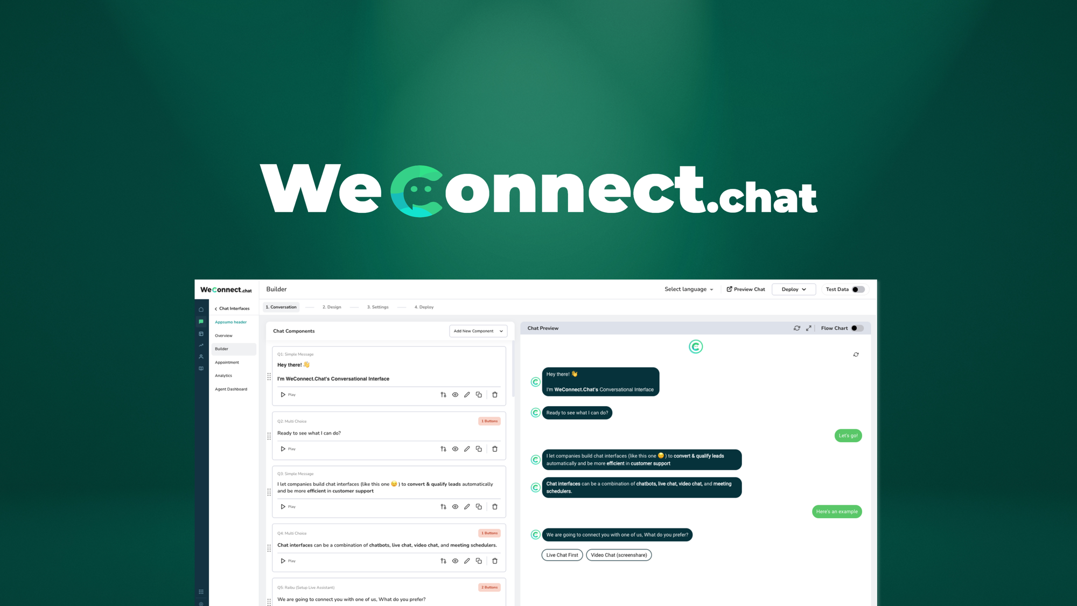
Task: Click the WeConnect.Chat logo in sidebar
Action: (226, 289)
